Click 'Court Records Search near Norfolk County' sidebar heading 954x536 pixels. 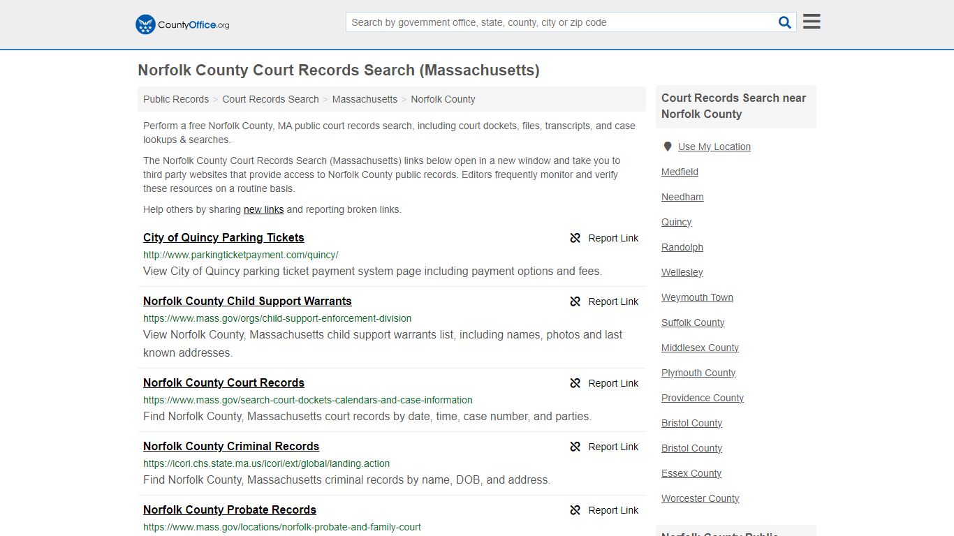[x=734, y=106]
